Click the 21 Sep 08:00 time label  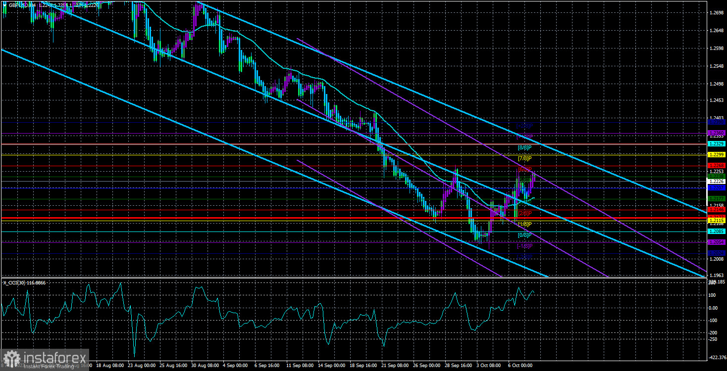point(395,366)
